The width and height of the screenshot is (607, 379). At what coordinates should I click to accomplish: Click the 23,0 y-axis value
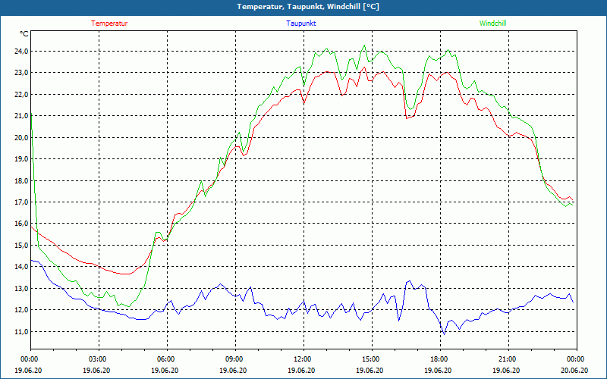(x=20, y=73)
